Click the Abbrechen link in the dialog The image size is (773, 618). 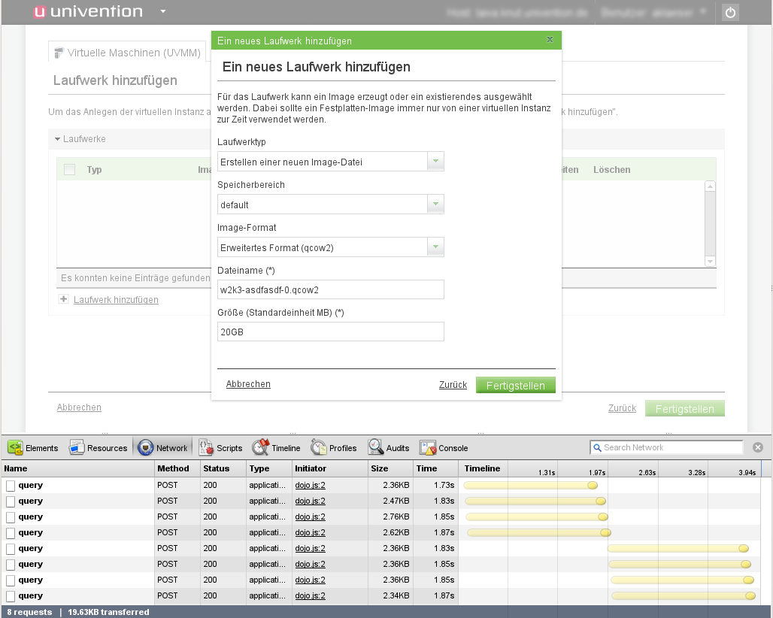coord(248,384)
